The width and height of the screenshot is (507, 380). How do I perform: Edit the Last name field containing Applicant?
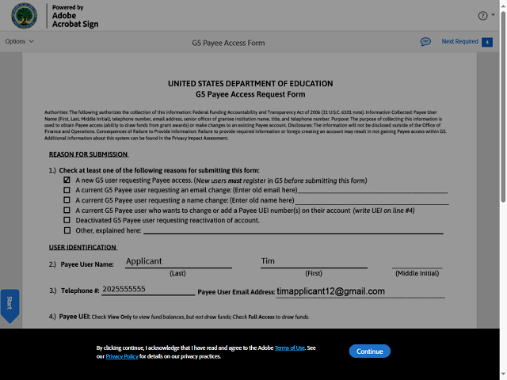pyautogui.click(x=178, y=261)
